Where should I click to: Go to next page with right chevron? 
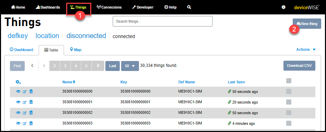pyautogui.click(x=98, y=66)
